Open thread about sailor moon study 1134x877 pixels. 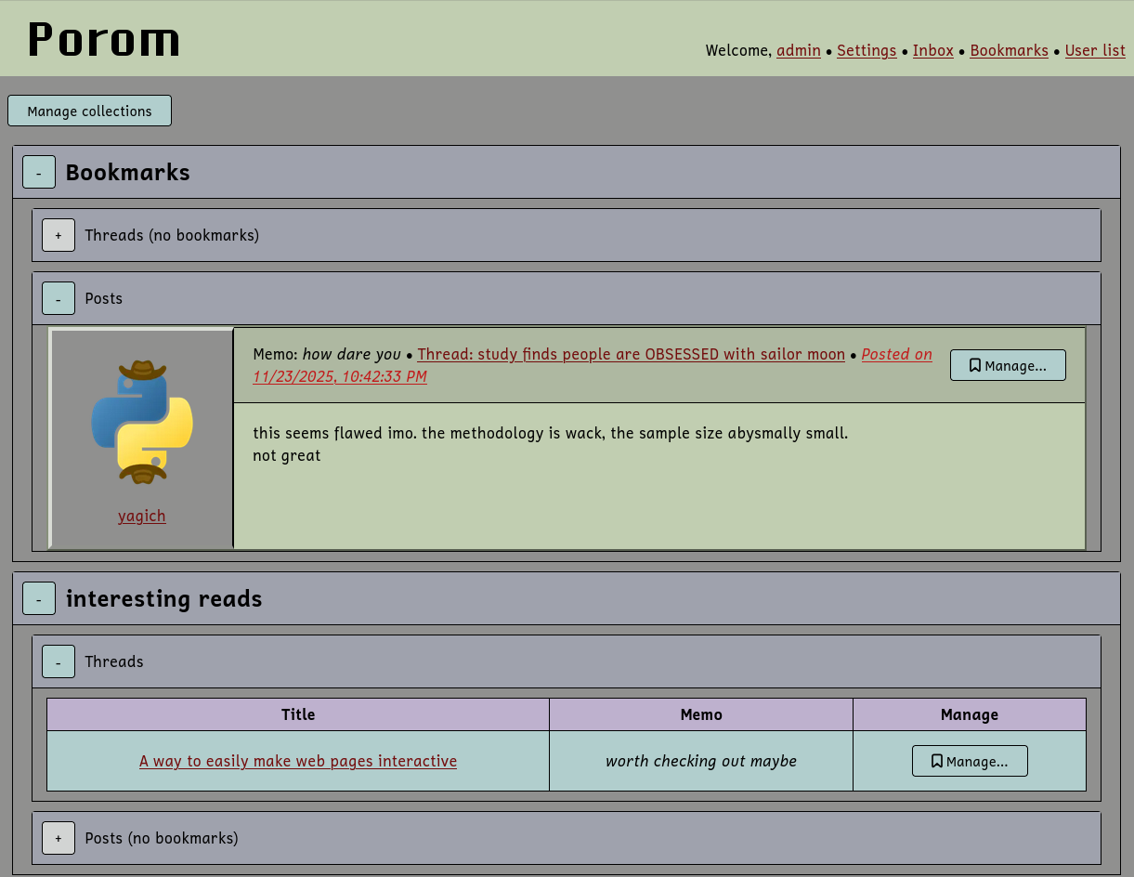[x=631, y=355]
